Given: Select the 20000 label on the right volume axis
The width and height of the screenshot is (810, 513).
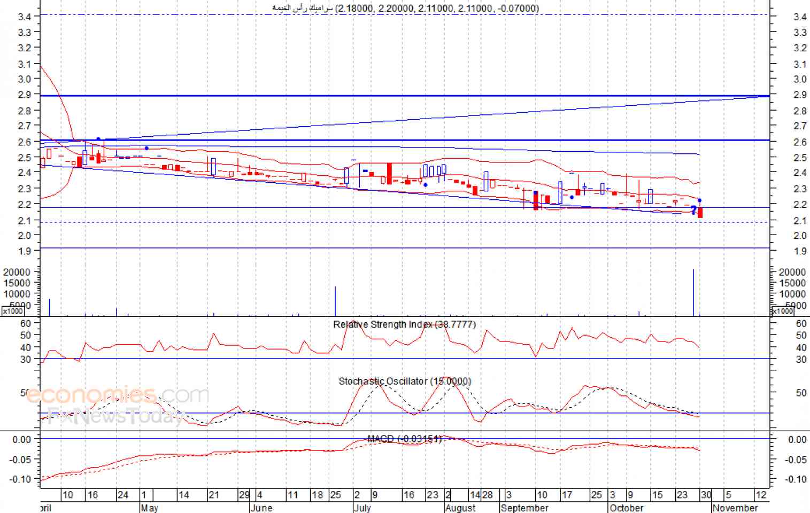Looking at the screenshot, I should pyautogui.click(x=792, y=272).
